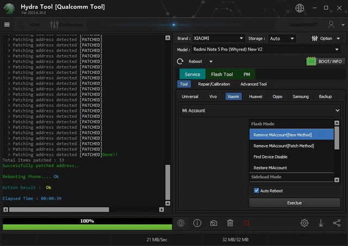Click the Option sliders icon
This screenshot has width=348, height=246.
tap(314, 39)
